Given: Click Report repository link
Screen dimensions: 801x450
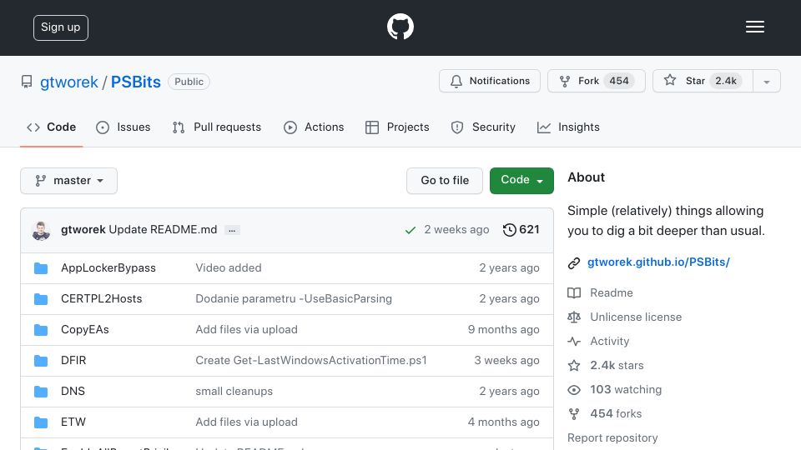Looking at the screenshot, I should [612, 438].
